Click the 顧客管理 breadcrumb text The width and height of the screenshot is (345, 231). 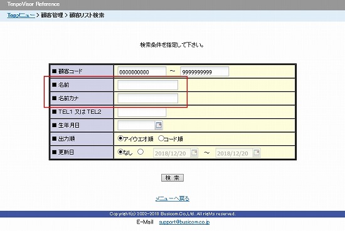(52, 16)
